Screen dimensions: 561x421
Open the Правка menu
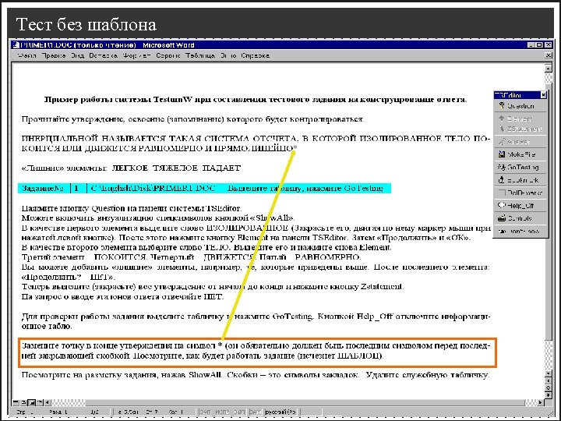[54, 56]
